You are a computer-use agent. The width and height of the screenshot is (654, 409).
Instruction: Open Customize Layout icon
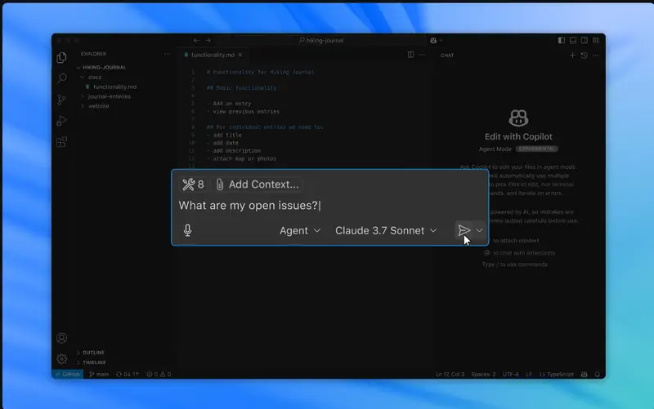[x=596, y=40]
